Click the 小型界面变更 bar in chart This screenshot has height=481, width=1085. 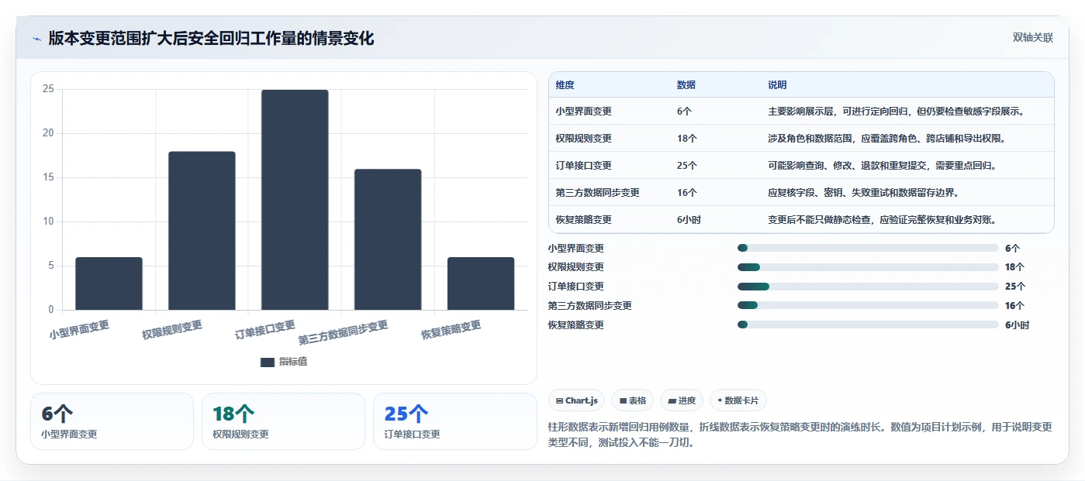pyautogui.click(x=109, y=283)
